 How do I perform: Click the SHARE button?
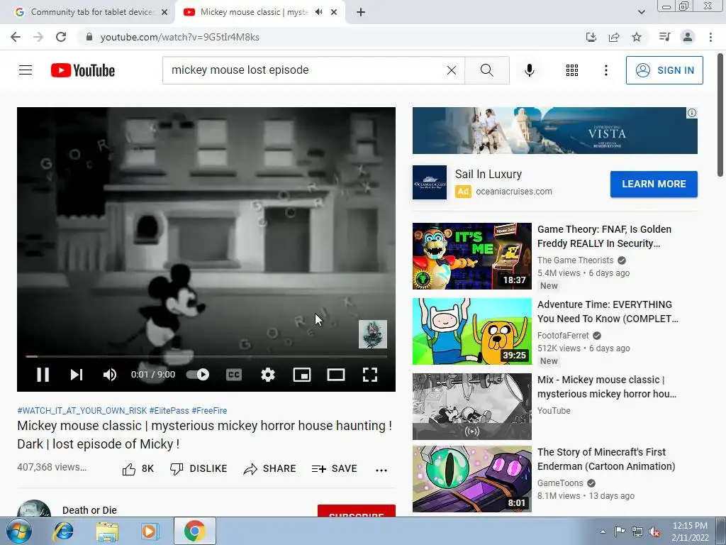[269, 469]
